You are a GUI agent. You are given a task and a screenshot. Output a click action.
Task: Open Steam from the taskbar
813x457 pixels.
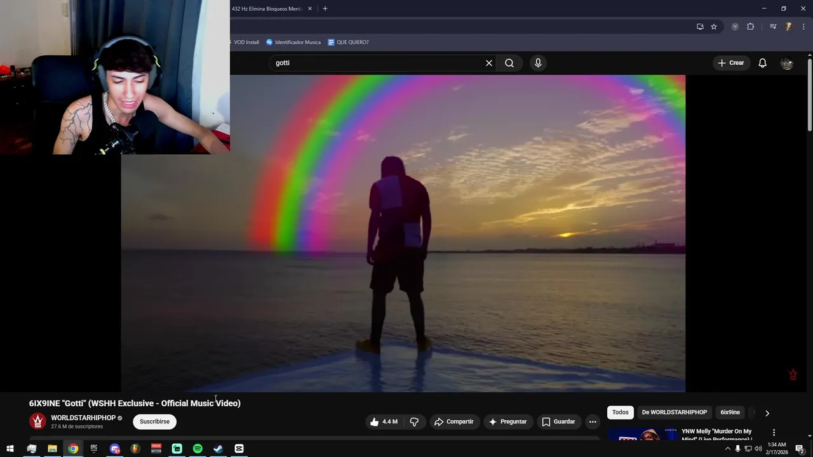click(x=218, y=449)
